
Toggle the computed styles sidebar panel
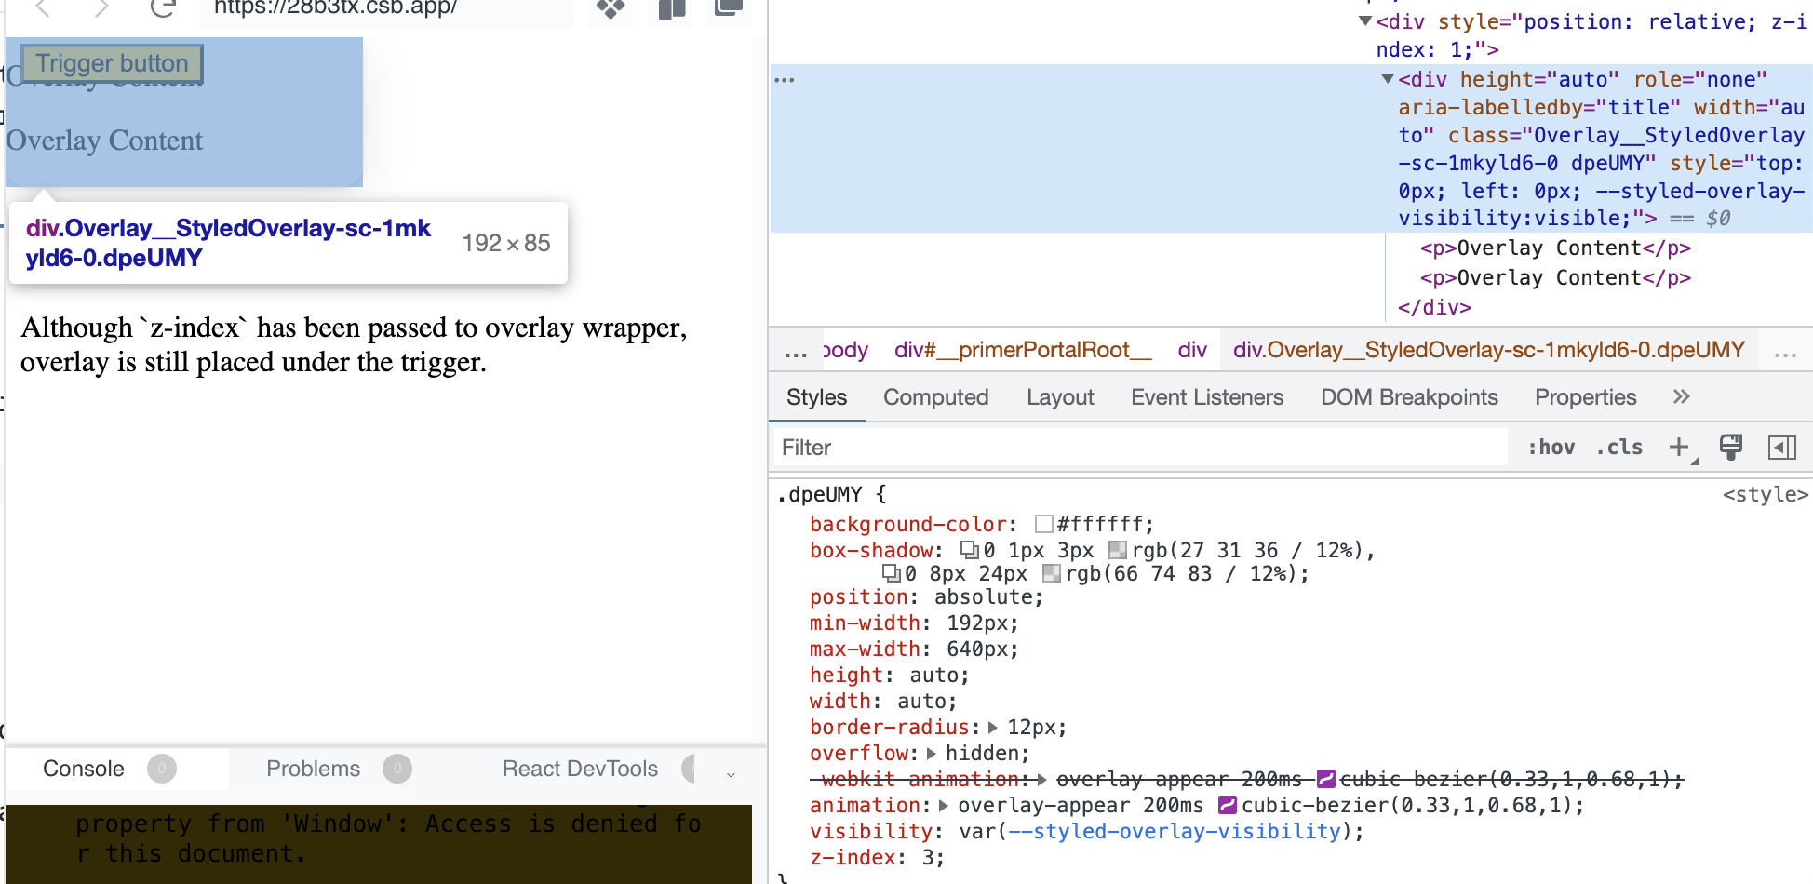tap(1783, 448)
